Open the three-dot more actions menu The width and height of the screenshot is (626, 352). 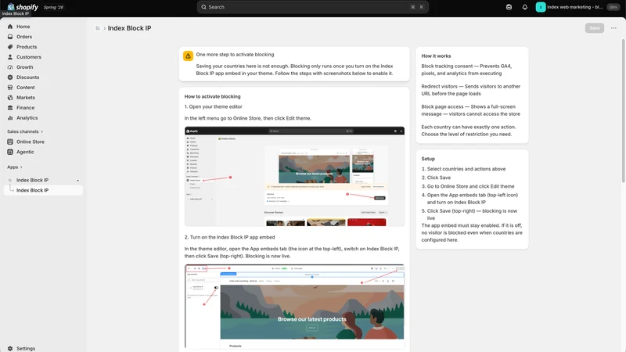click(613, 28)
